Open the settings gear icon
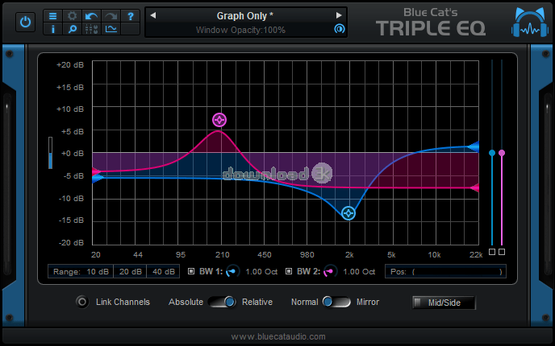 [73, 16]
